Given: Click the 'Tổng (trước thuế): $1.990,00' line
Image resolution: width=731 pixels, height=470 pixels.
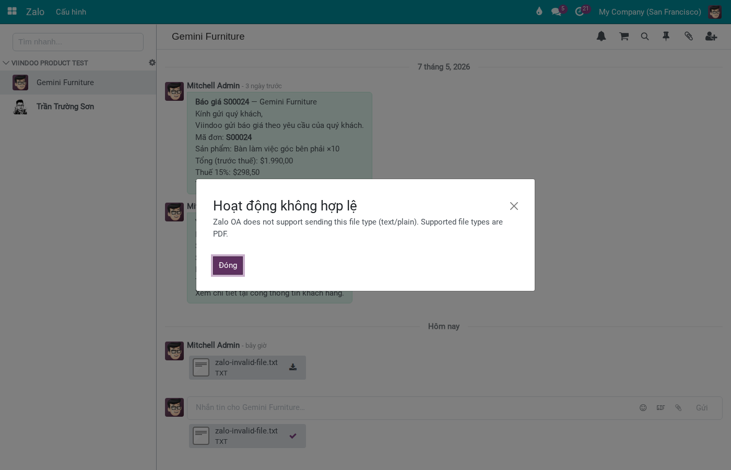Looking at the screenshot, I should (244, 161).
